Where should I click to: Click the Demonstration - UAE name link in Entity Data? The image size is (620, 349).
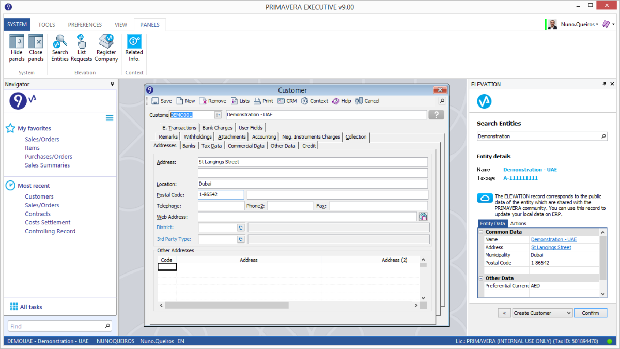click(x=554, y=240)
